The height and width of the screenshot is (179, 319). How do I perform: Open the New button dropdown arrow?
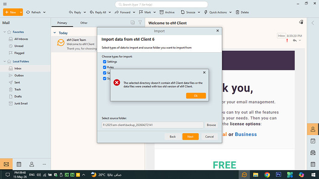click(21, 12)
